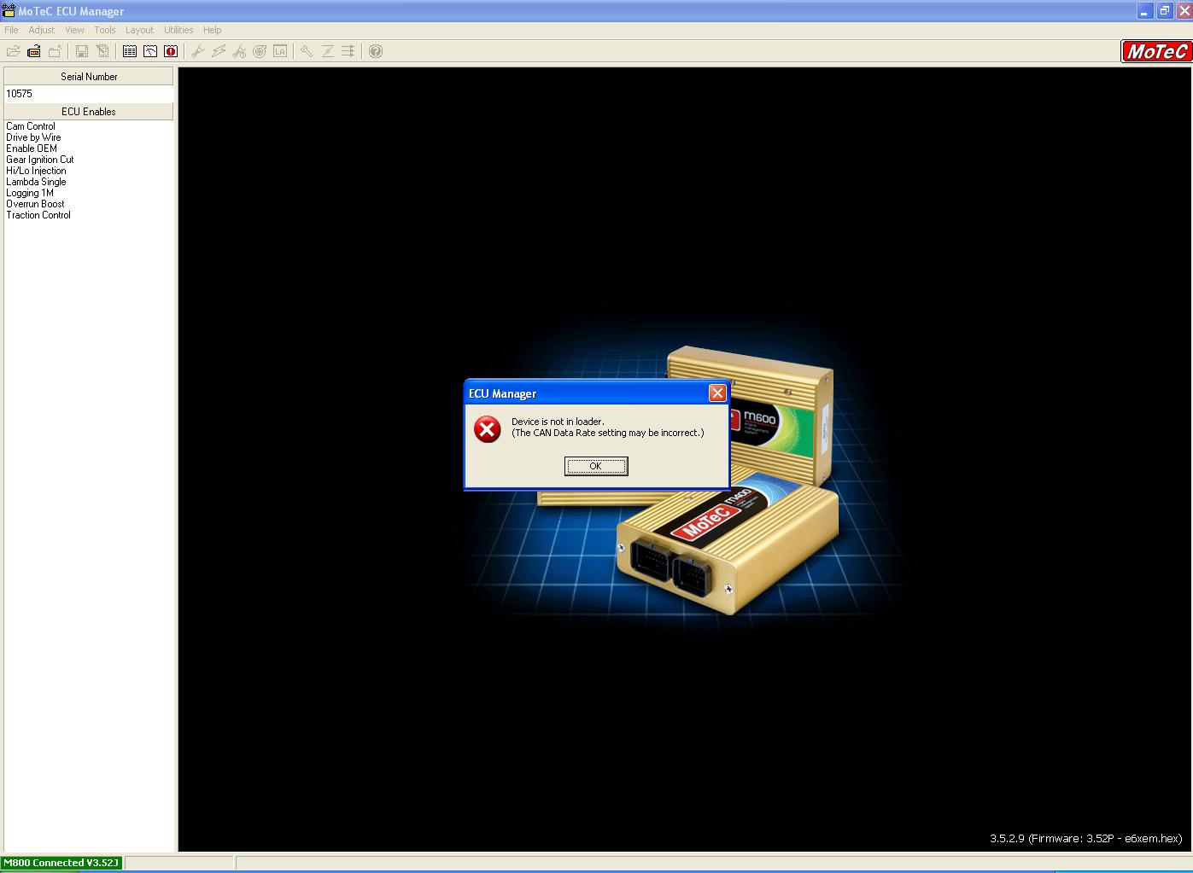
Task: Click the red exclamation diagnostics icon
Action: tap(171, 51)
